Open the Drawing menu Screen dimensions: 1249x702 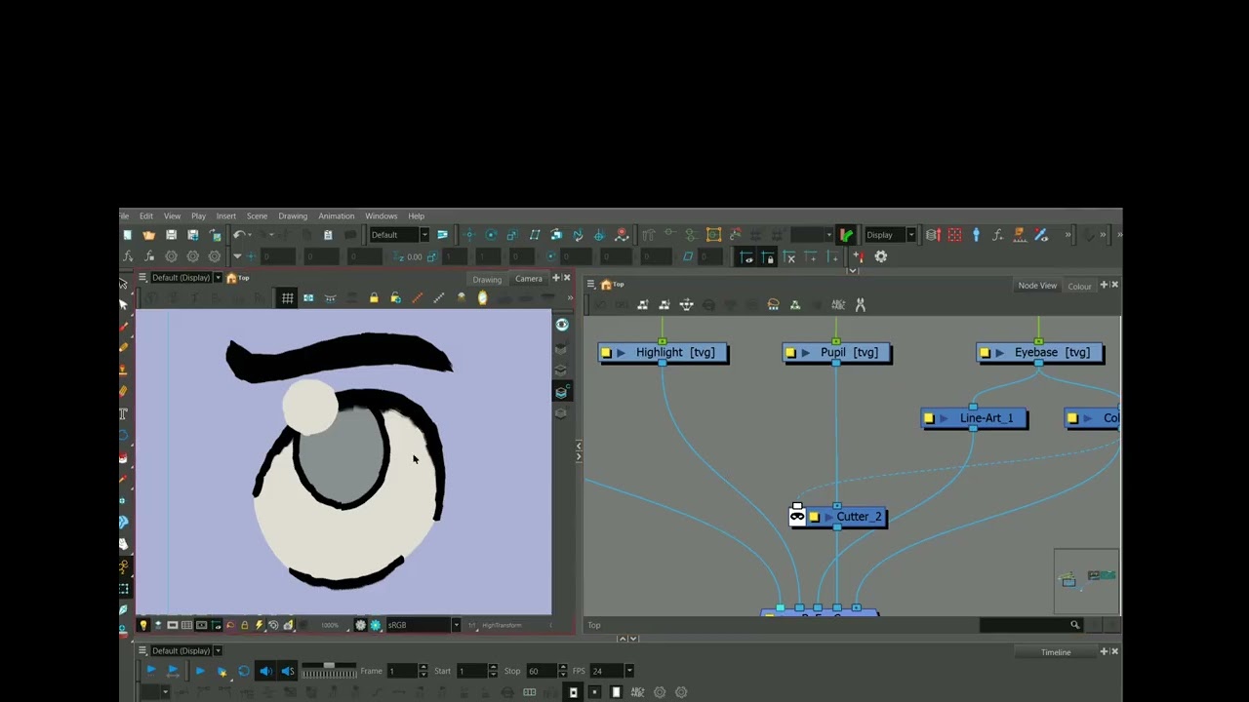click(293, 216)
